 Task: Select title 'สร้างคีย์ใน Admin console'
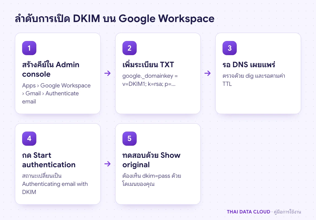coord(51,69)
